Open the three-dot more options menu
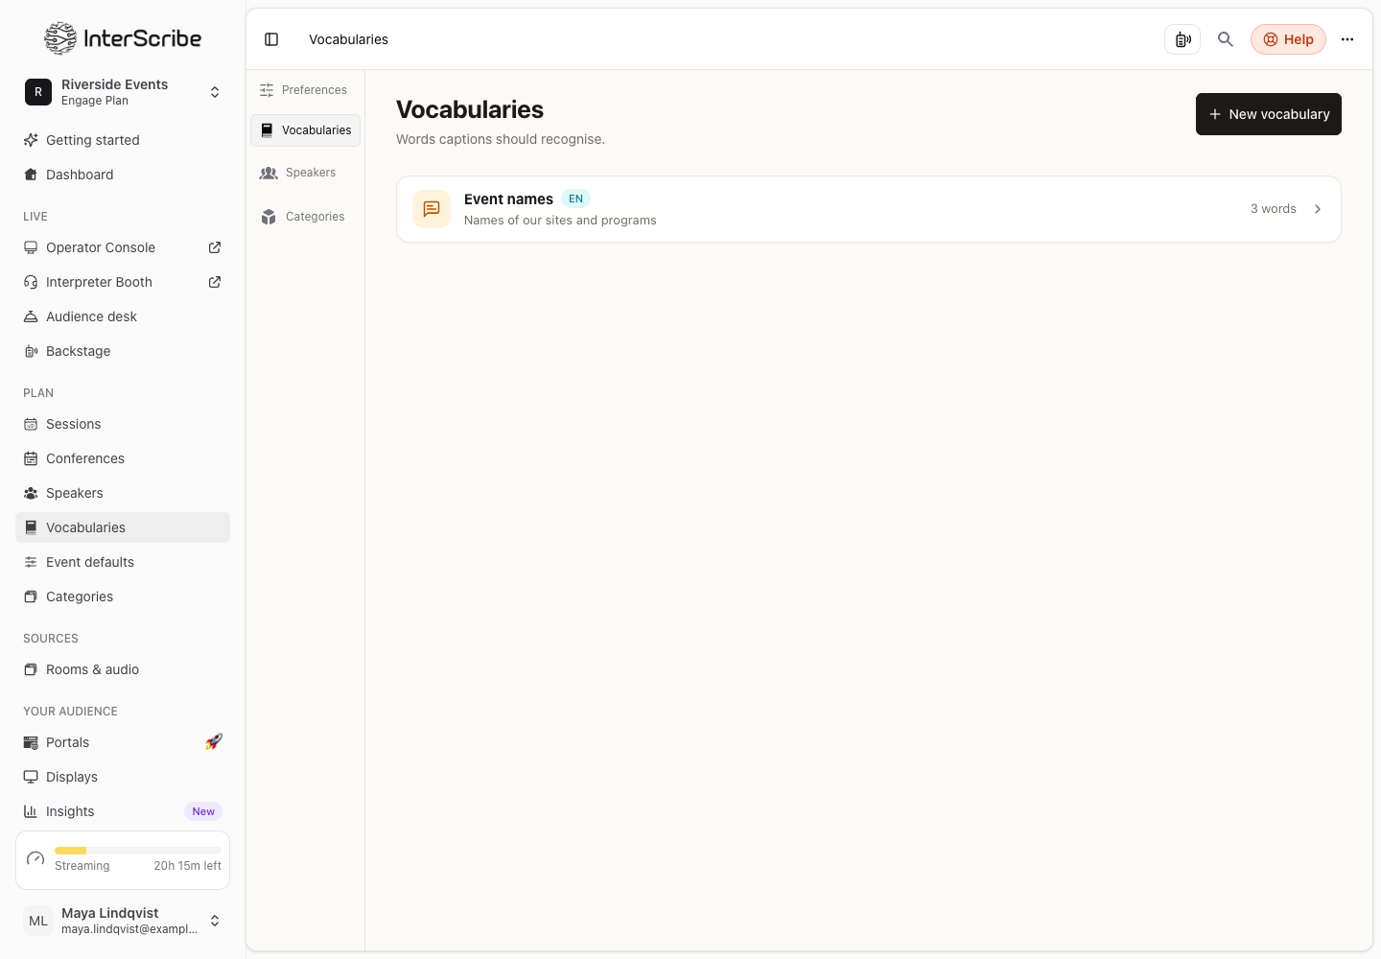 click(x=1347, y=39)
